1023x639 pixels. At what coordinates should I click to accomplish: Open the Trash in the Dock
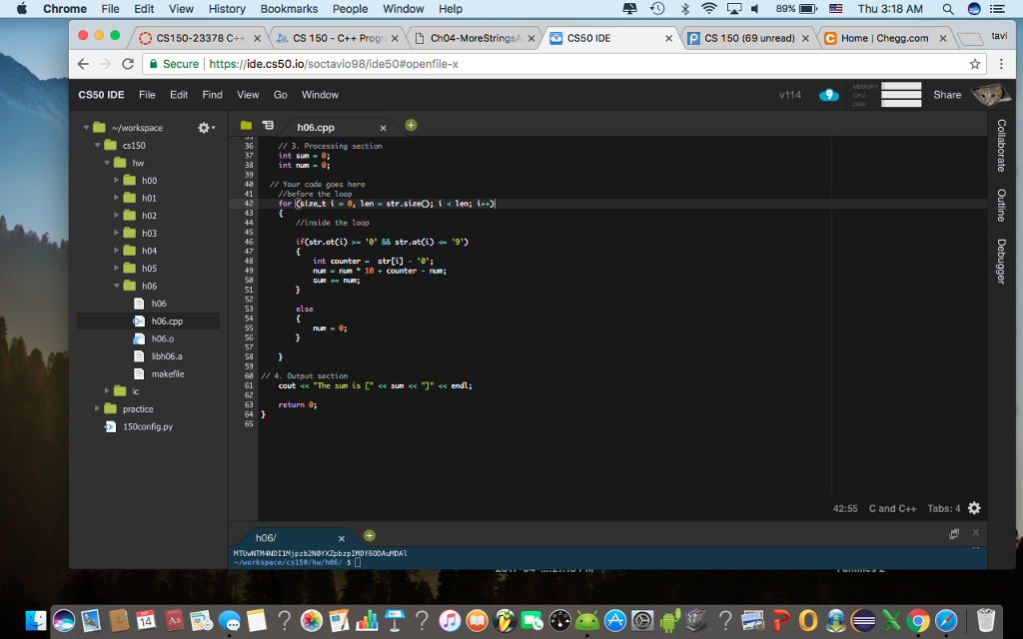click(x=985, y=620)
